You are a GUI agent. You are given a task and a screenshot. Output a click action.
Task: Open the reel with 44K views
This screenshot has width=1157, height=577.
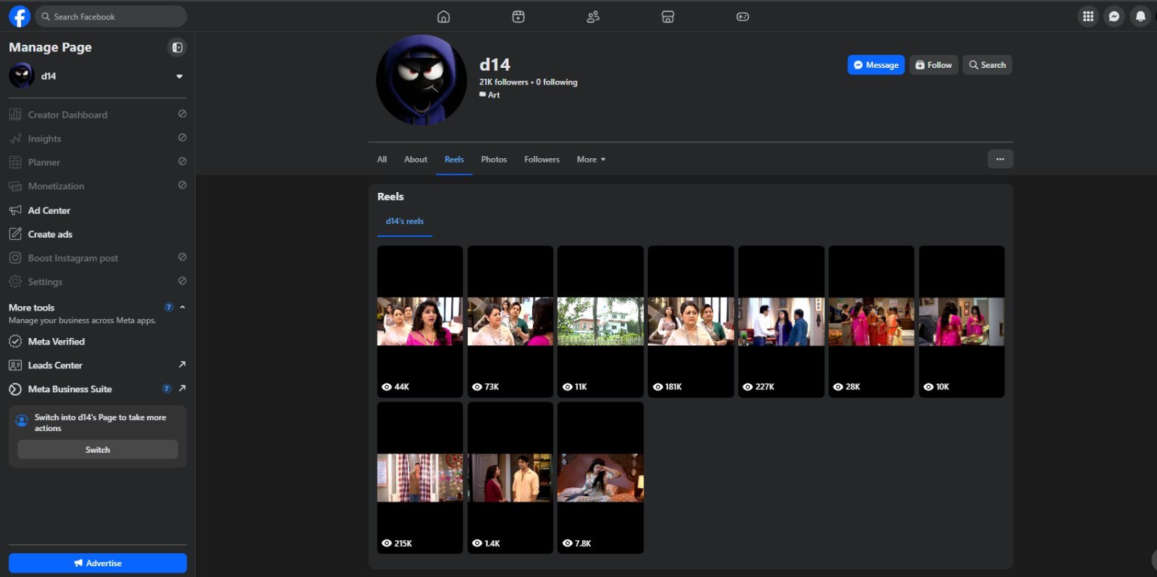tap(420, 321)
